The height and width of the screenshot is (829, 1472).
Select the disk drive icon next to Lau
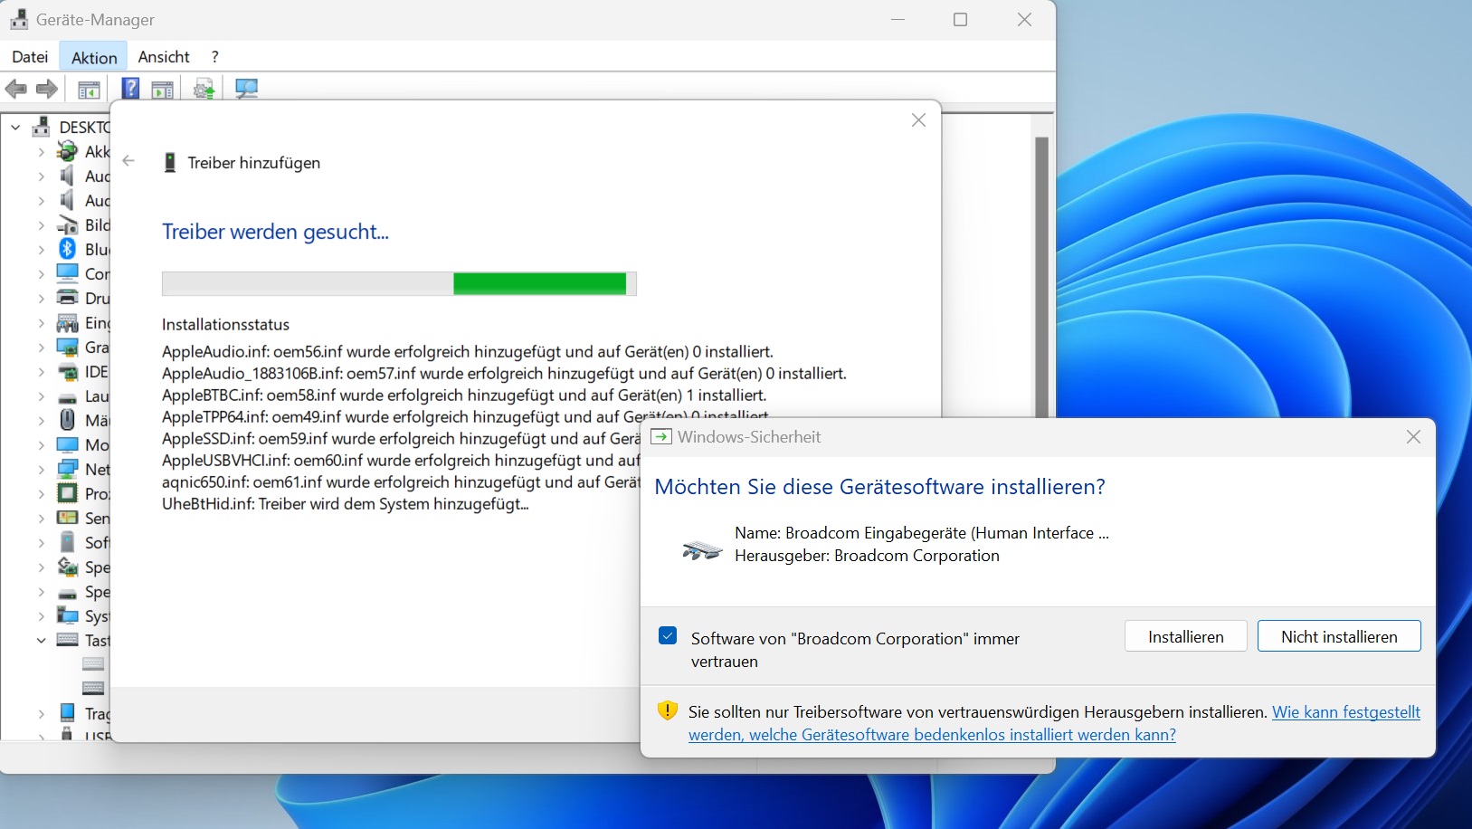click(67, 396)
